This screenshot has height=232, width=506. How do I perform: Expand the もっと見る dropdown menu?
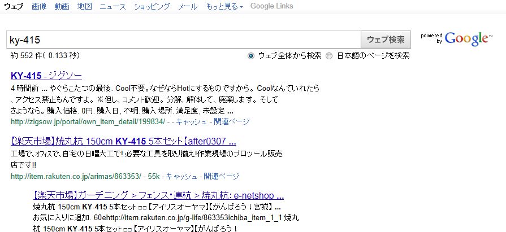coord(224,6)
